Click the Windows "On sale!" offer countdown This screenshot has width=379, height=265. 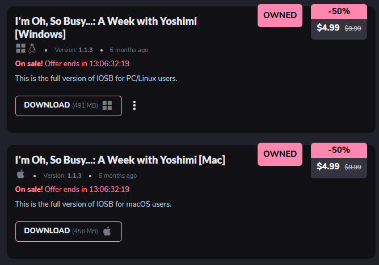coord(73,63)
